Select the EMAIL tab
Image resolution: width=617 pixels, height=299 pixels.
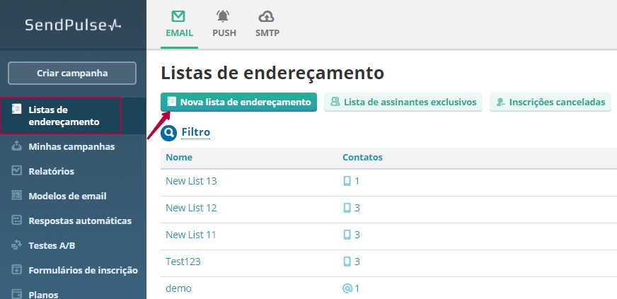click(x=179, y=24)
